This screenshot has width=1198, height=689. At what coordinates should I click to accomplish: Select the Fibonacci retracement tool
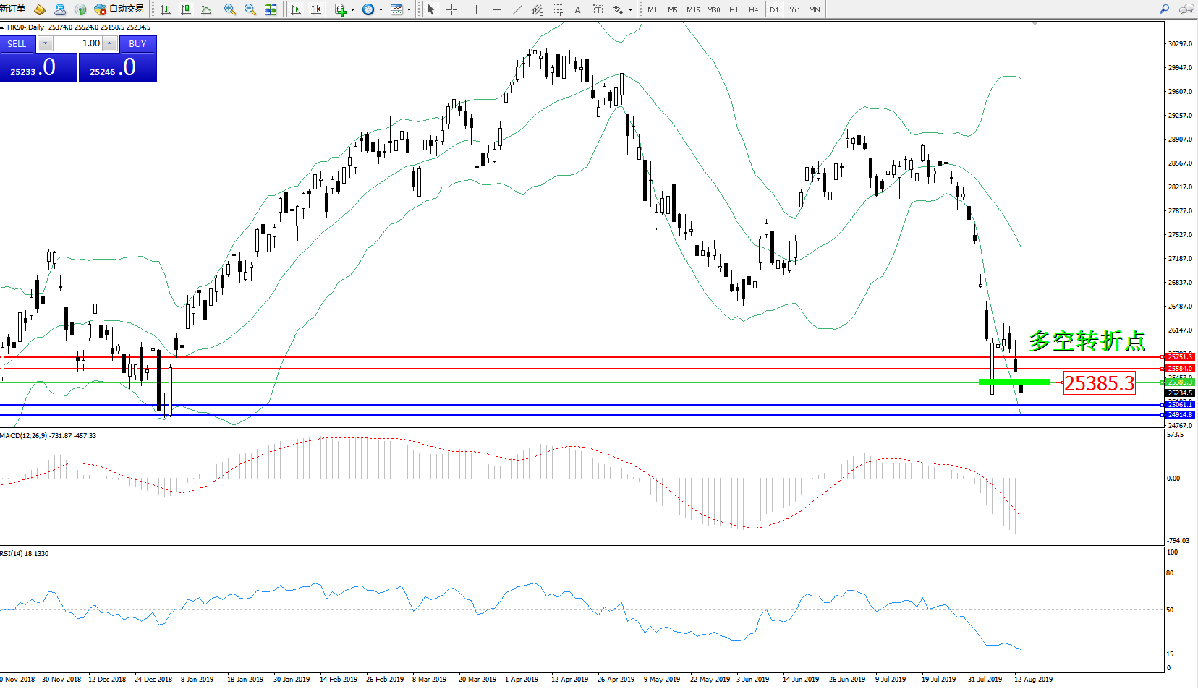[x=557, y=9]
